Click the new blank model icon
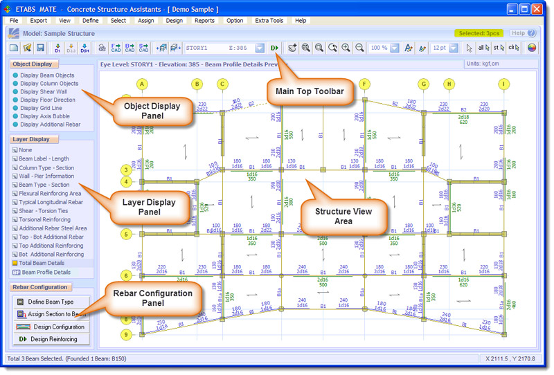Image resolution: width=554 pixels, height=375 pixels. point(13,48)
